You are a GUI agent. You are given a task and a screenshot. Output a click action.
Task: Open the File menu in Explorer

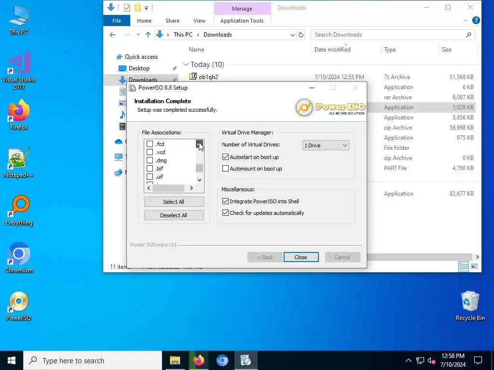point(117,21)
